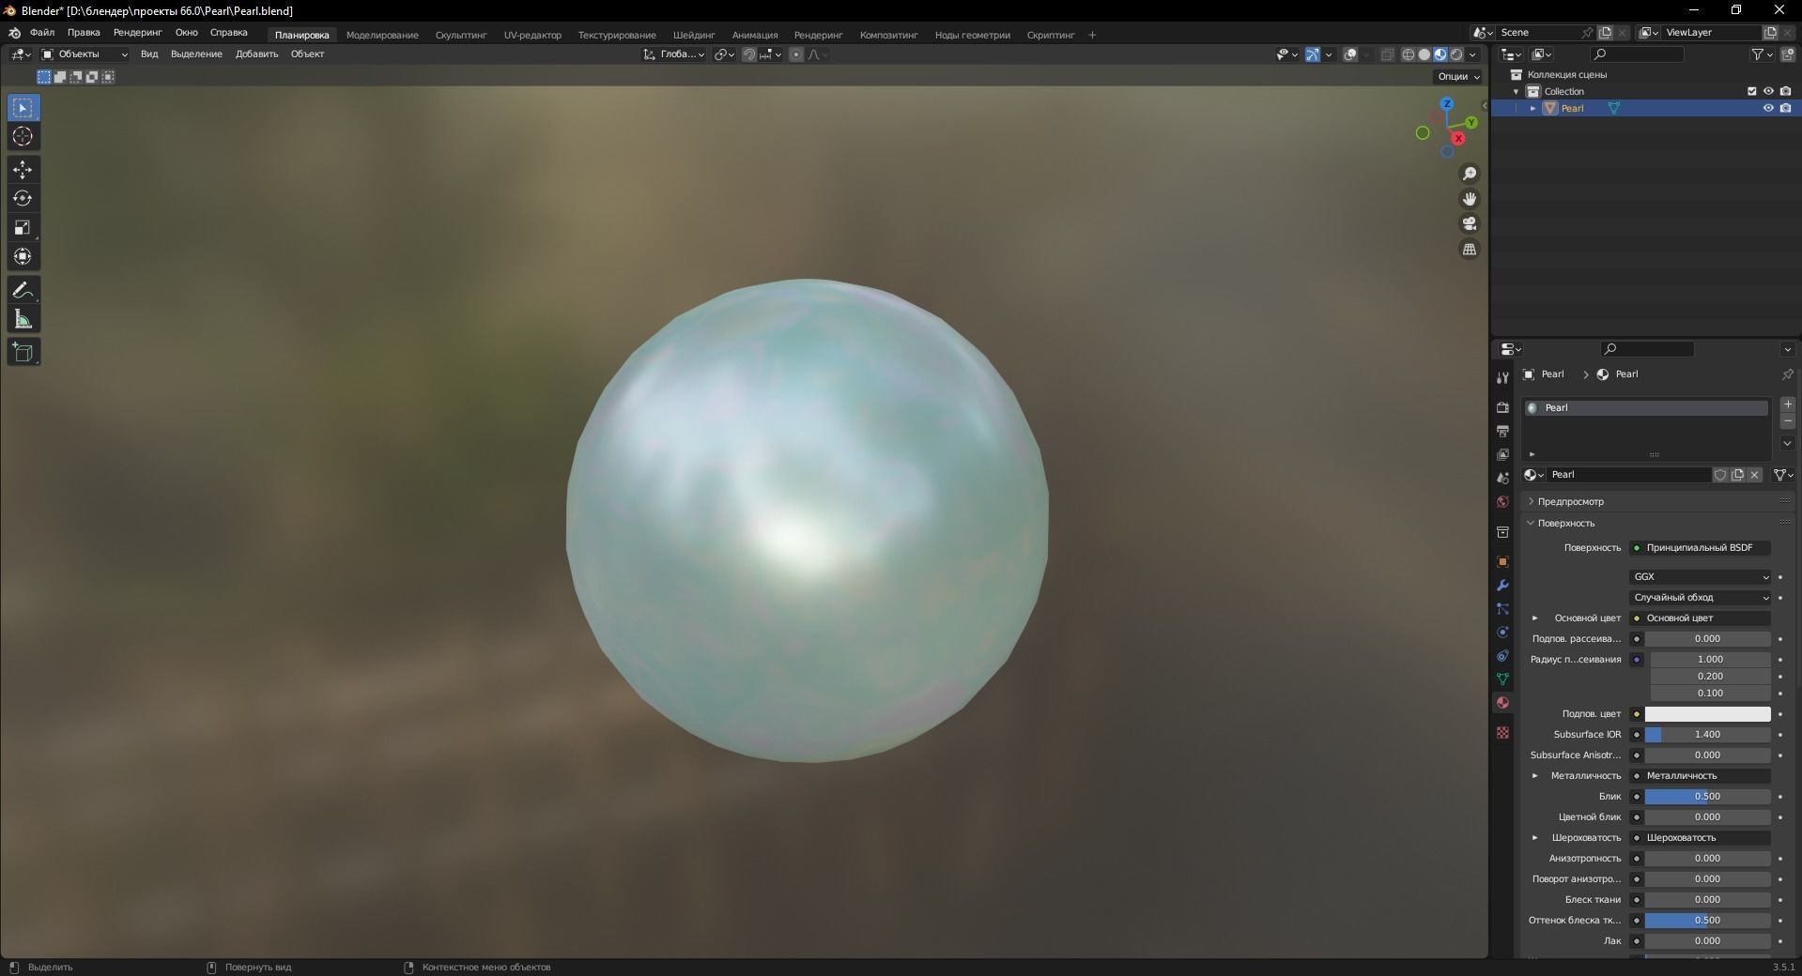Adjust the 'Блик' specular slider

[1707, 797]
